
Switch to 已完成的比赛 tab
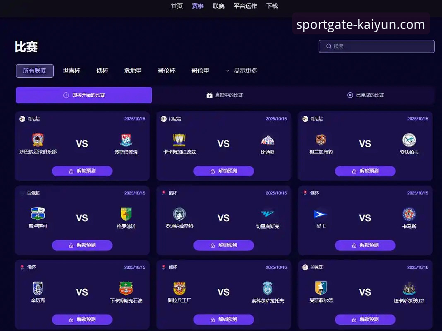pos(365,95)
